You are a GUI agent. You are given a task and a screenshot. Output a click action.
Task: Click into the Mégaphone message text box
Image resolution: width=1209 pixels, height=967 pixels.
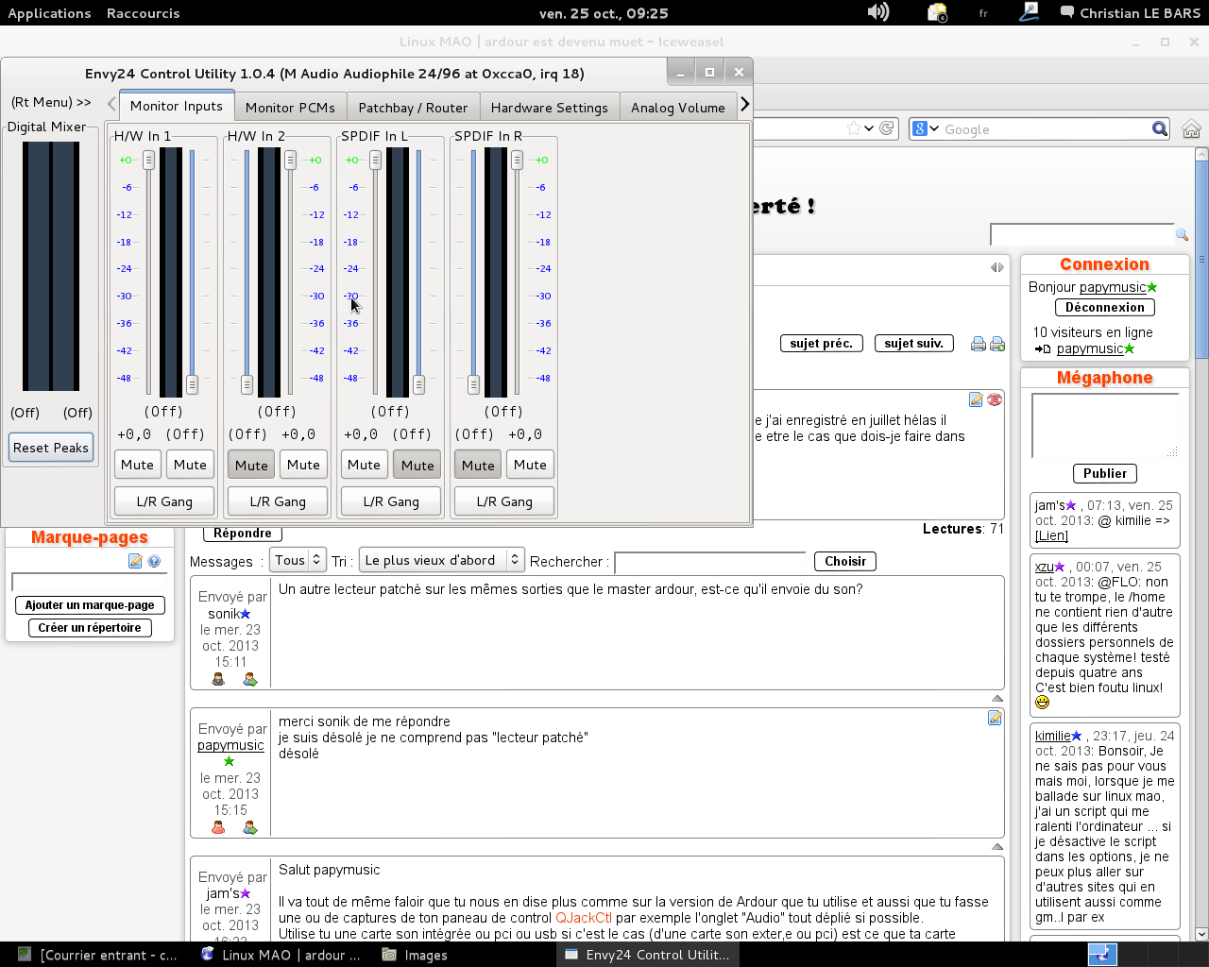pyautogui.click(x=1103, y=425)
